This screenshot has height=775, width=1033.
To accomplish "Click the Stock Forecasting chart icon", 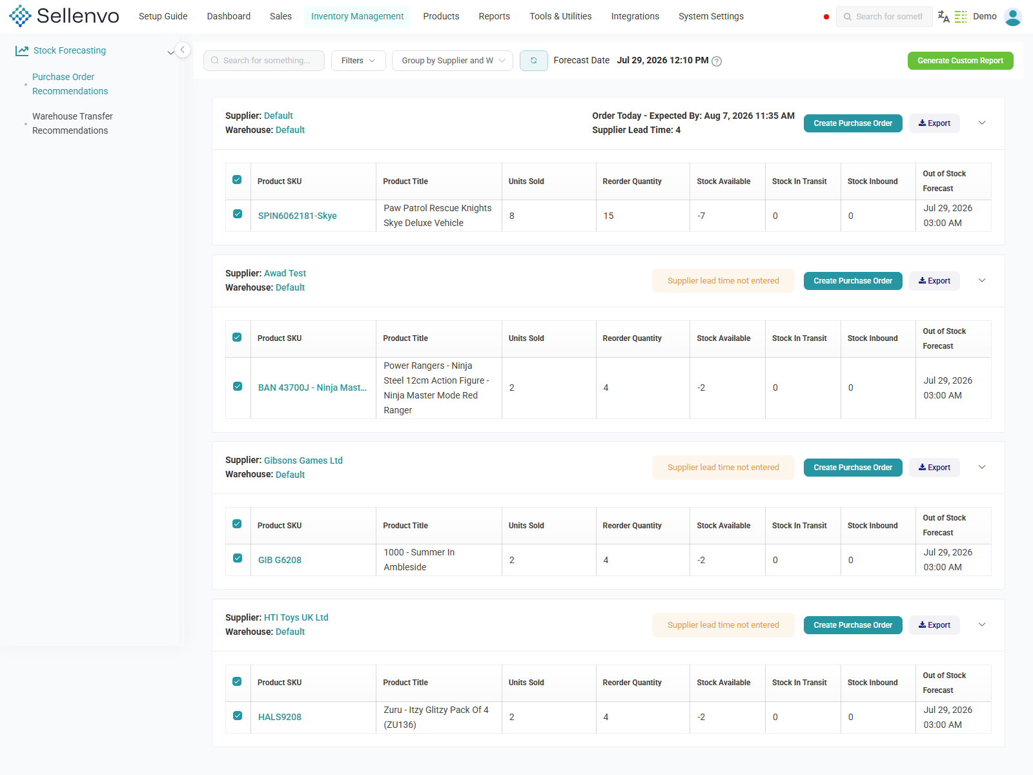I will tap(22, 50).
